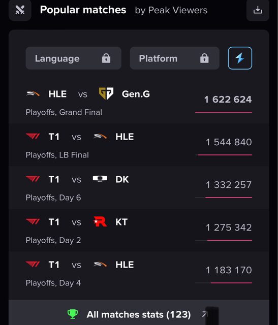
Task: Click the peak viewers bar under 1 622 624
Action: (224, 112)
